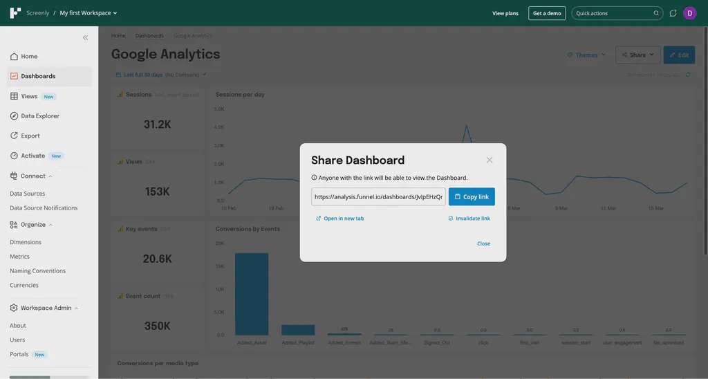
Task: Click the Added_Asset bar in chart
Action: click(252, 294)
